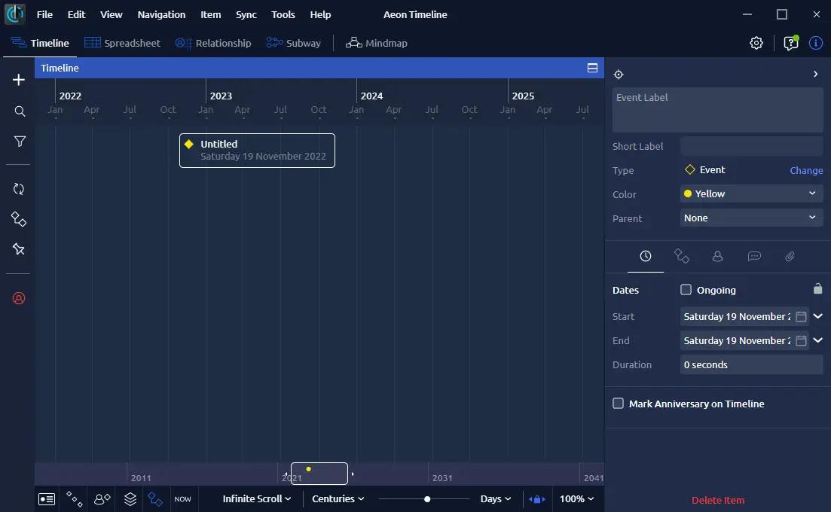The image size is (831, 512).
Task: Open the Navigation menu
Action: (x=161, y=14)
